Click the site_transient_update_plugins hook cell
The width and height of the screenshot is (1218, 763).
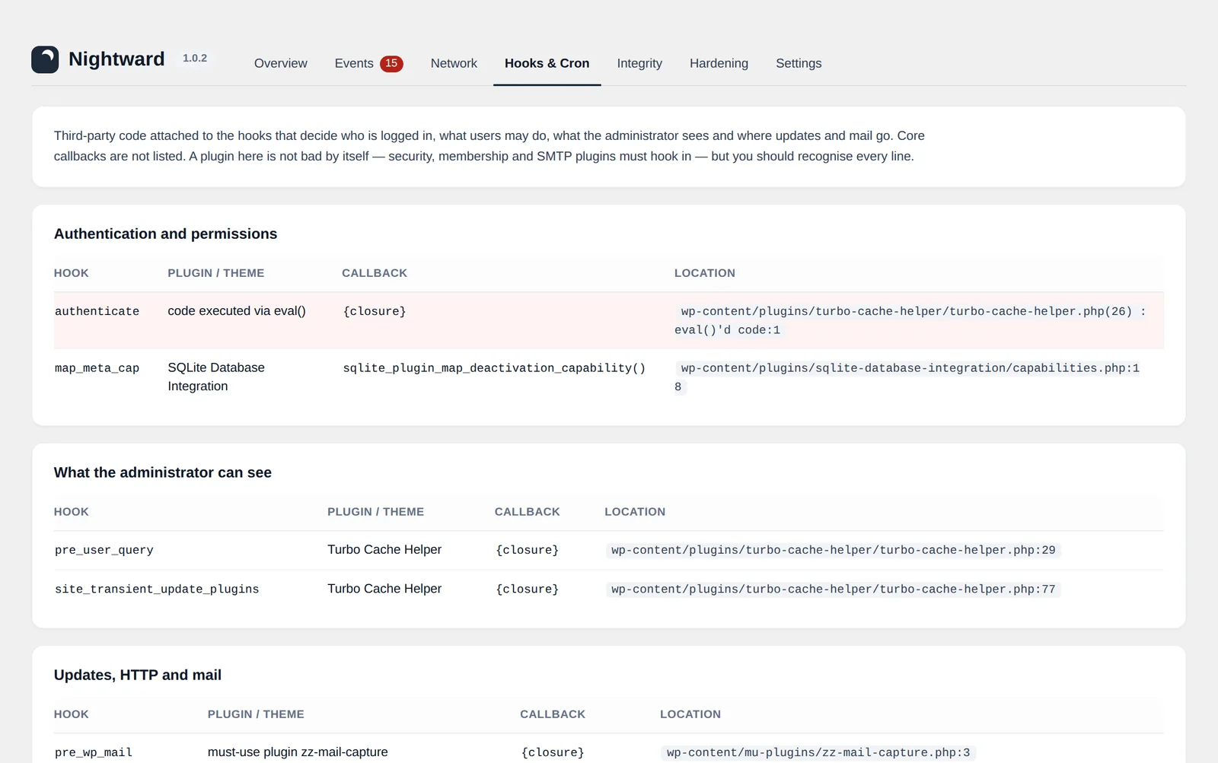[157, 590]
